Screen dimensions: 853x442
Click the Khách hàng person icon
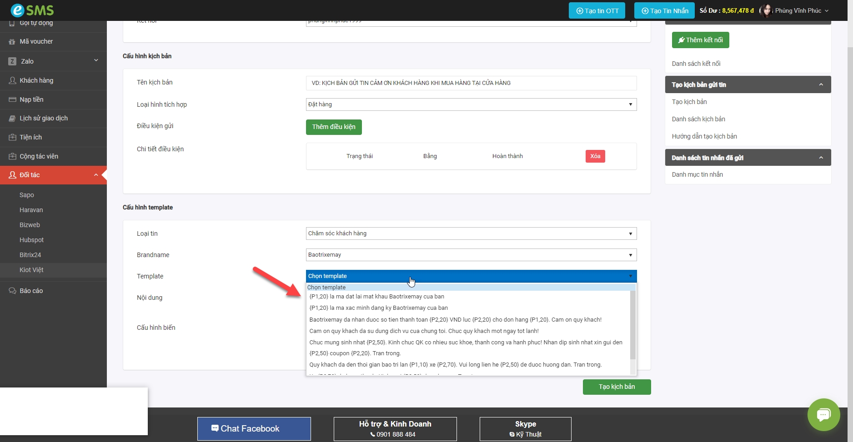(x=12, y=80)
